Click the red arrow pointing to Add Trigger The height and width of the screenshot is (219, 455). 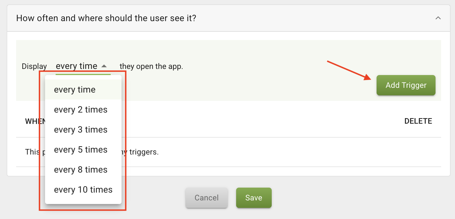click(x=349, y=70)
